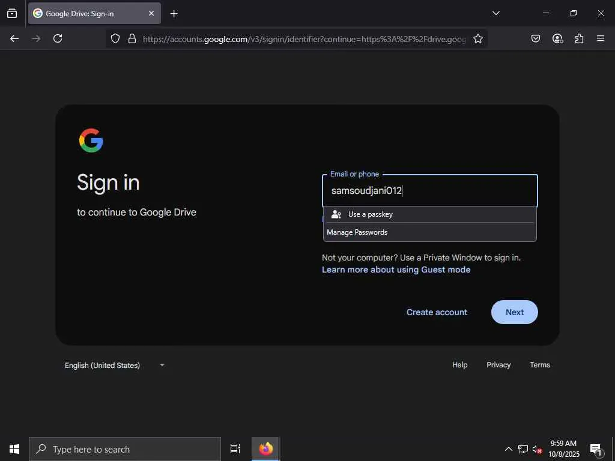Open Firefox application hamburger menu
Image resolution: width=615 pixels, height=461 pixels.
click(601, 38)
